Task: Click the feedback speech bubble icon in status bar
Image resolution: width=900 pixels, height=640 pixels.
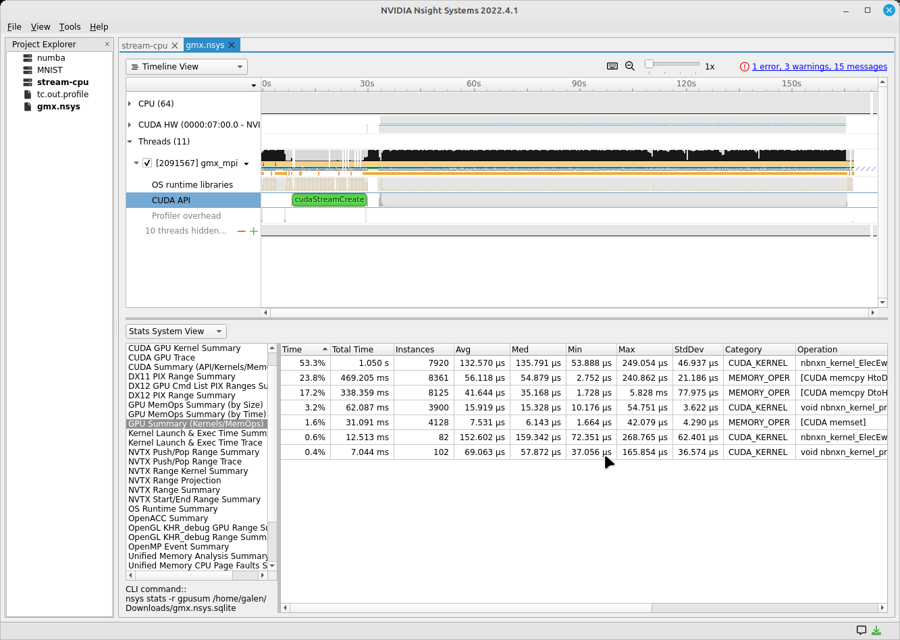Action: pyautogui.click(x=861, y=631)
